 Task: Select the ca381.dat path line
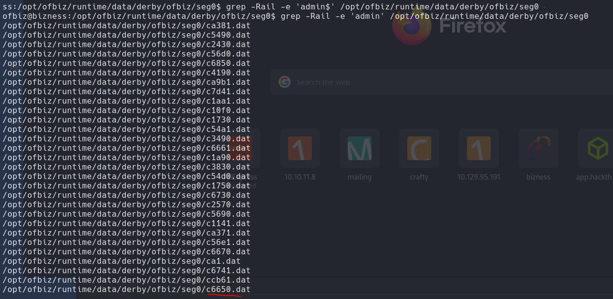click(x=126, y=26)
